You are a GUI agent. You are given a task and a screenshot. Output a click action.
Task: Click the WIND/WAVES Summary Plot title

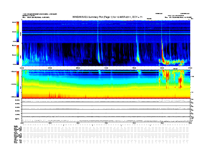107,17
